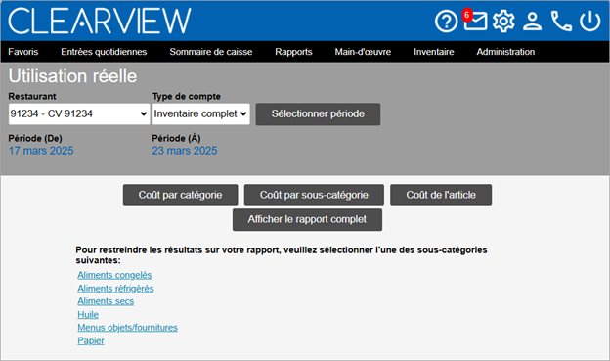Open the Entrées quotidiennes menu
This screenshot has width=610, height=361.
point(104,52)
